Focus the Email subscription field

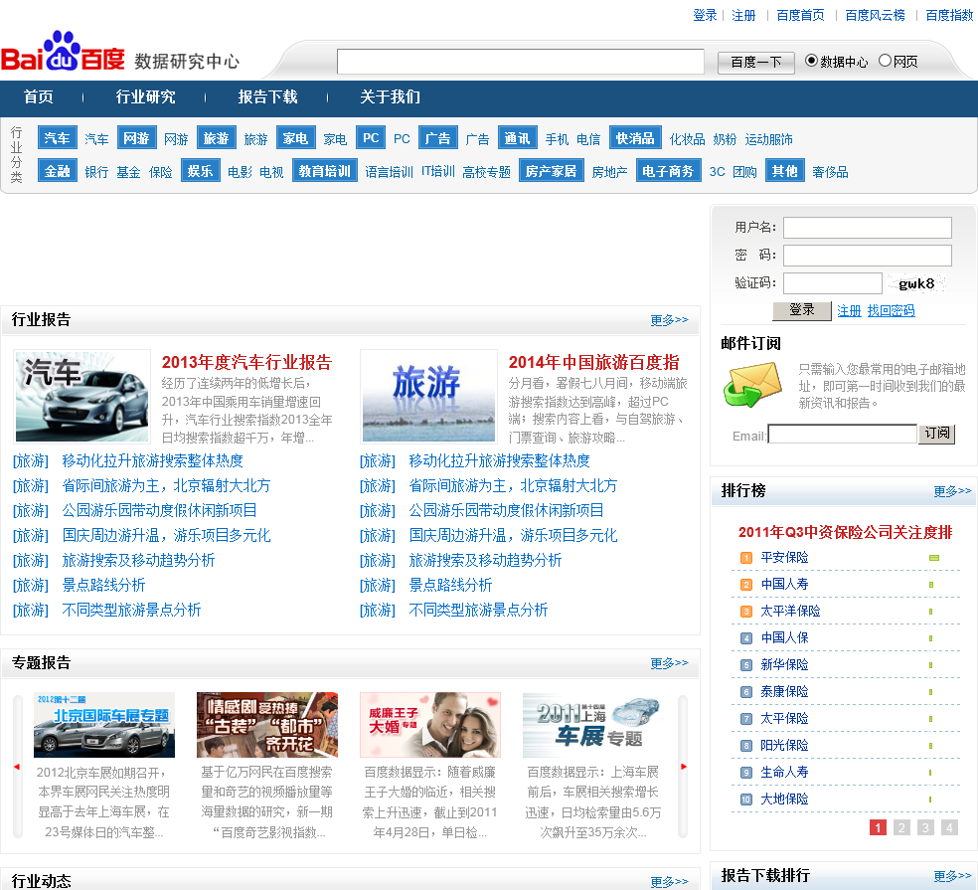(x=843, y=434)
